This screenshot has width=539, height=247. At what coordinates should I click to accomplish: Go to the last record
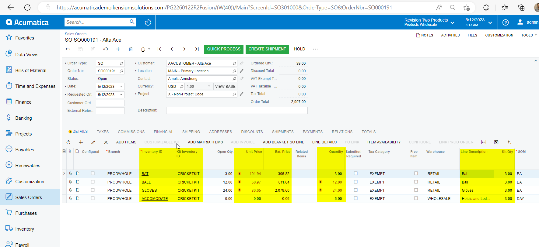(197, 49)
